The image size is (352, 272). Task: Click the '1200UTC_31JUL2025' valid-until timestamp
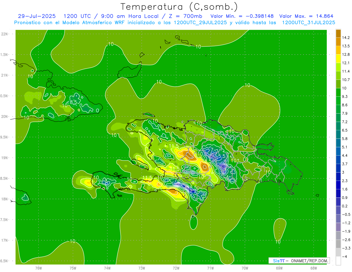[x=308, y=22]
